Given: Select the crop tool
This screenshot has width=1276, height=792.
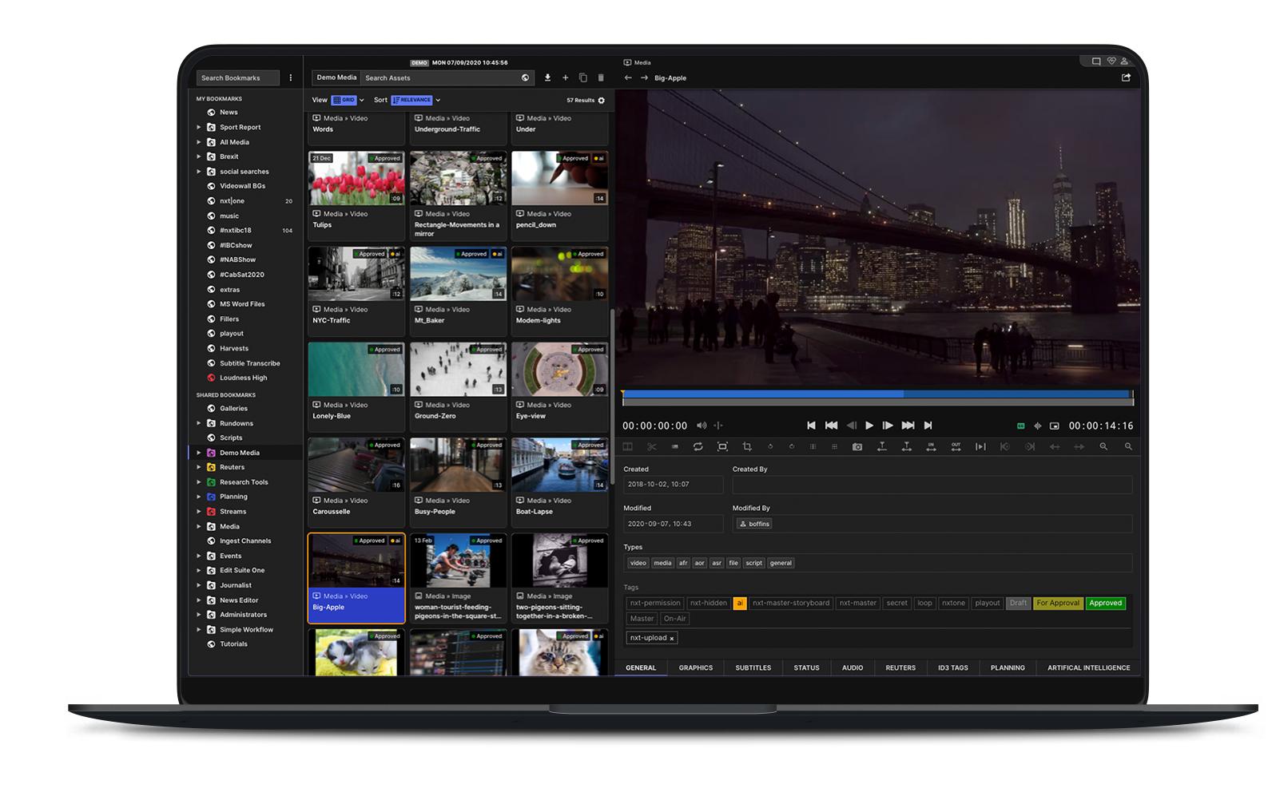Looking at the screenshot, I should click(747, 446).
